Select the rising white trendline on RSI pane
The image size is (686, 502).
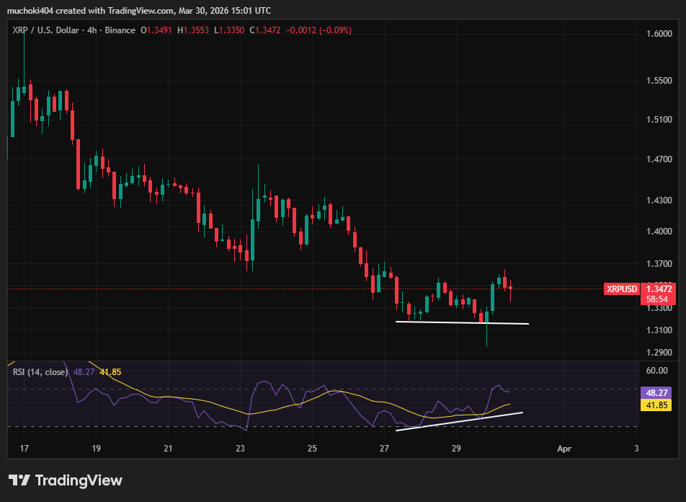click(461, 420)
